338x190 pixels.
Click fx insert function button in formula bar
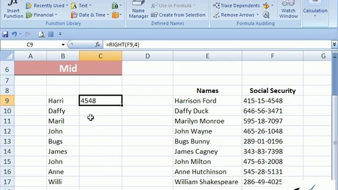click(98, 44)
